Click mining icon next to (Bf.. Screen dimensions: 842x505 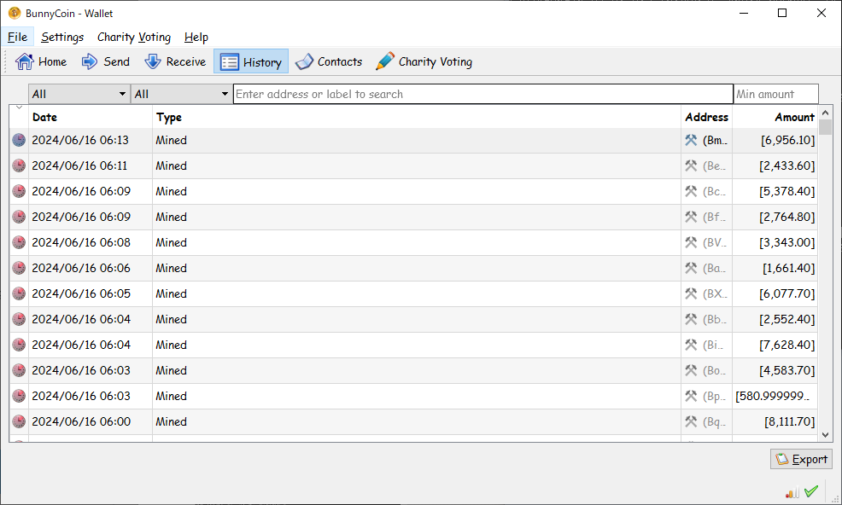click(691, 217)
